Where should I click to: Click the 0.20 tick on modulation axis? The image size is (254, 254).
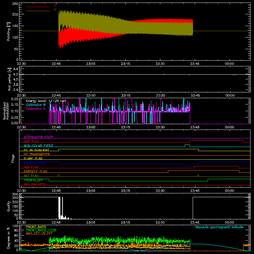coord(15,99)
